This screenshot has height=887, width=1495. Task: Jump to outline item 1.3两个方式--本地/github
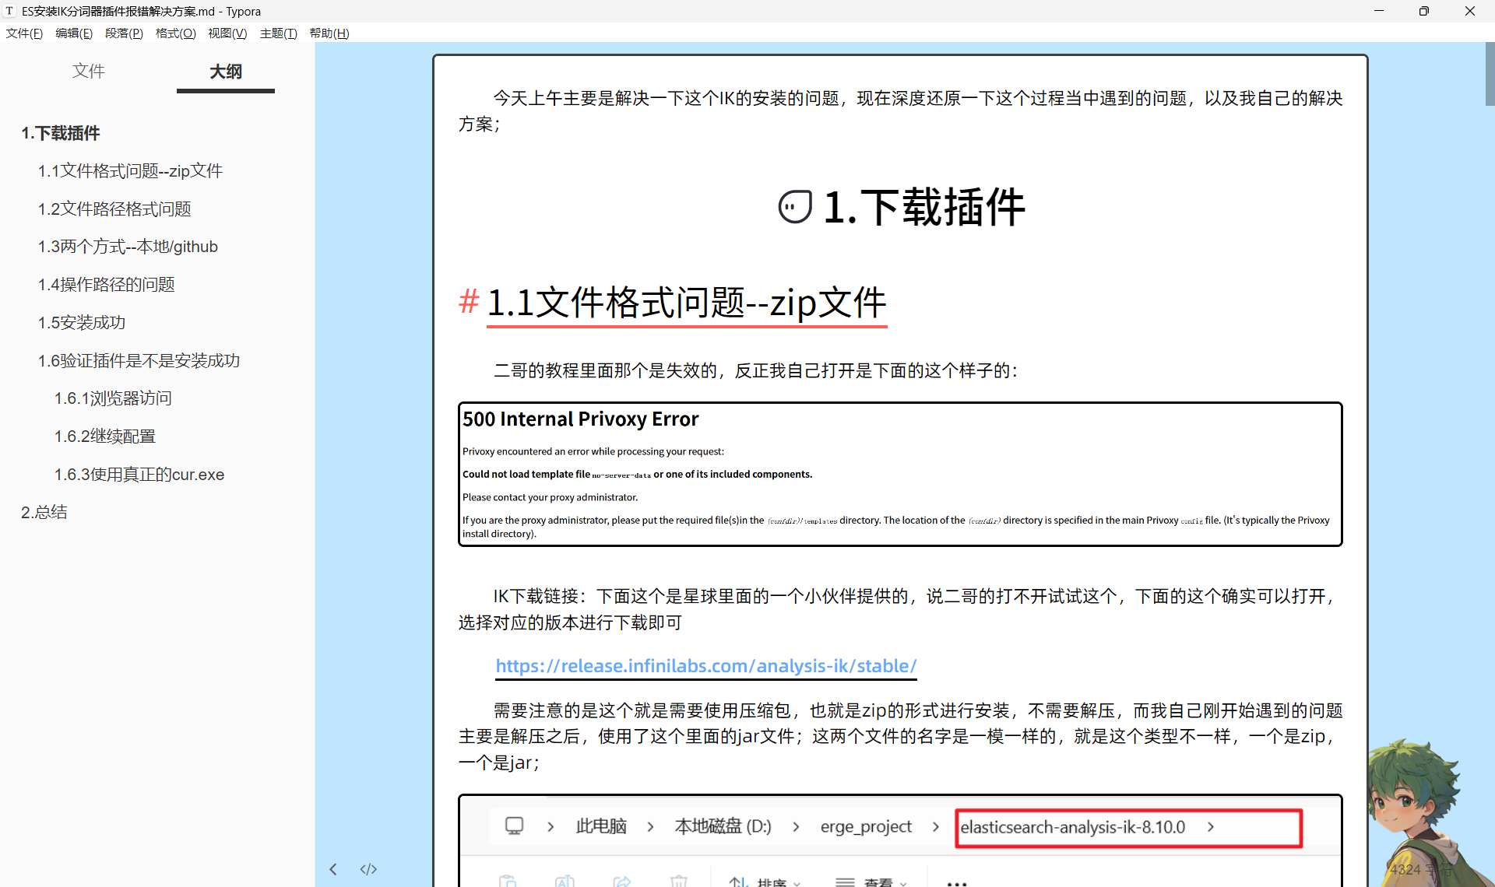click(128, 247)
